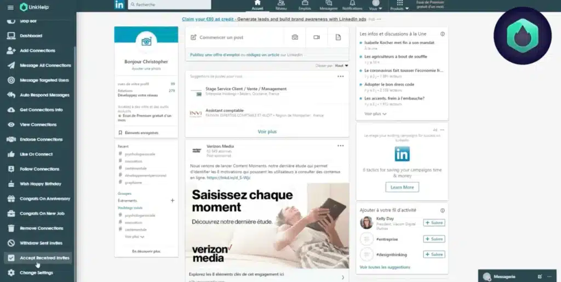The image size is (561, 282).
Task: Expand Voir plus in news panel
Action: point(375,114)
